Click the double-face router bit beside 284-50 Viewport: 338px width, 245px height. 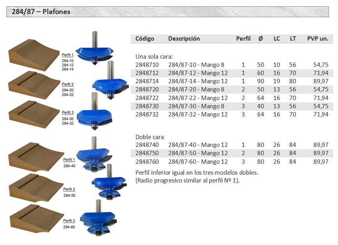109,183
